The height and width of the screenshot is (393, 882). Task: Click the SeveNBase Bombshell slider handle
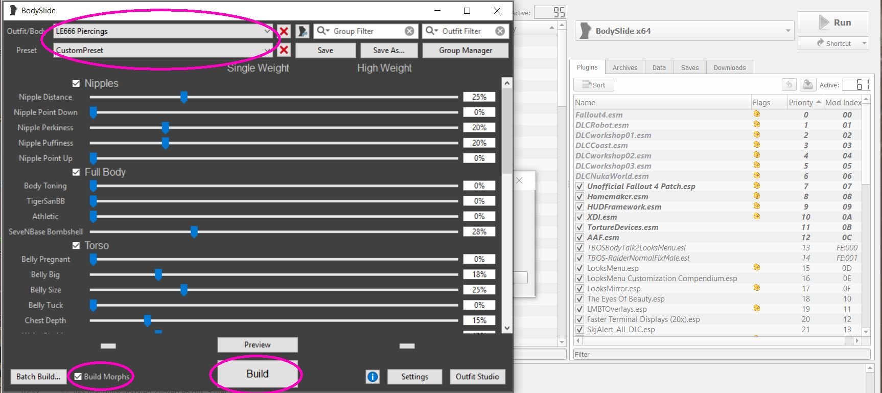coord(194,232)
